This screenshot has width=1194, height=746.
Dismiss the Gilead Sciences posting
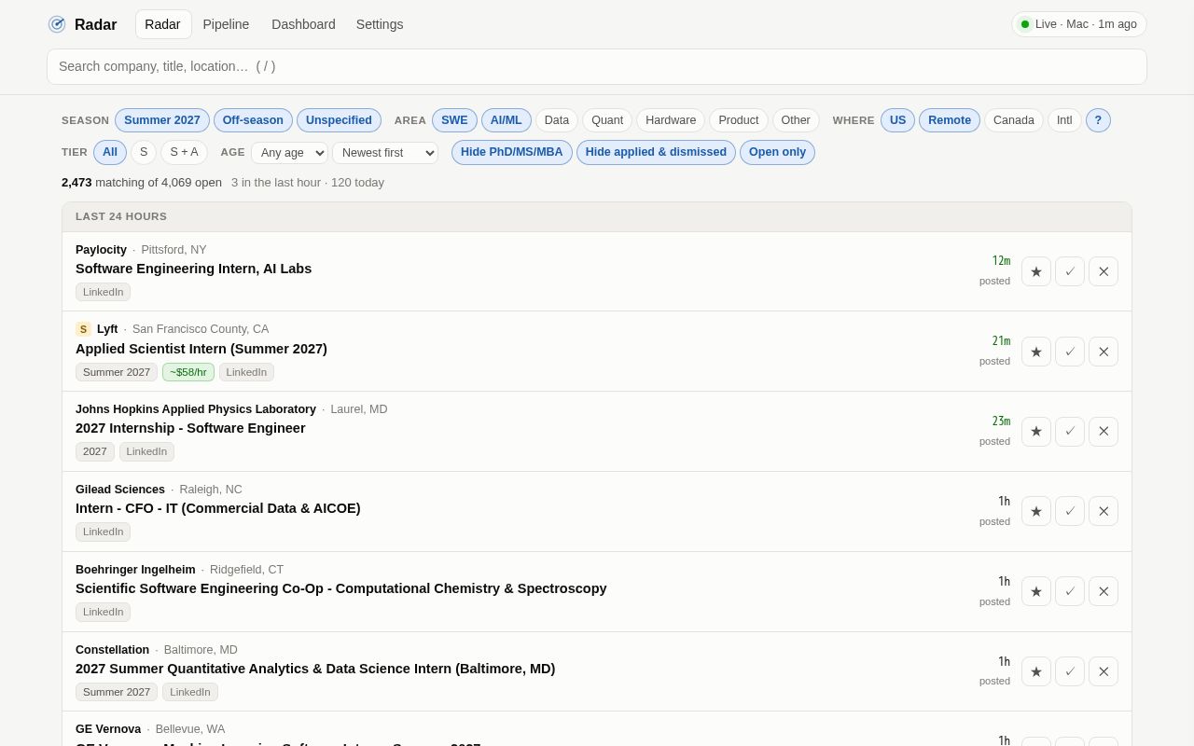coord(1104,511)
